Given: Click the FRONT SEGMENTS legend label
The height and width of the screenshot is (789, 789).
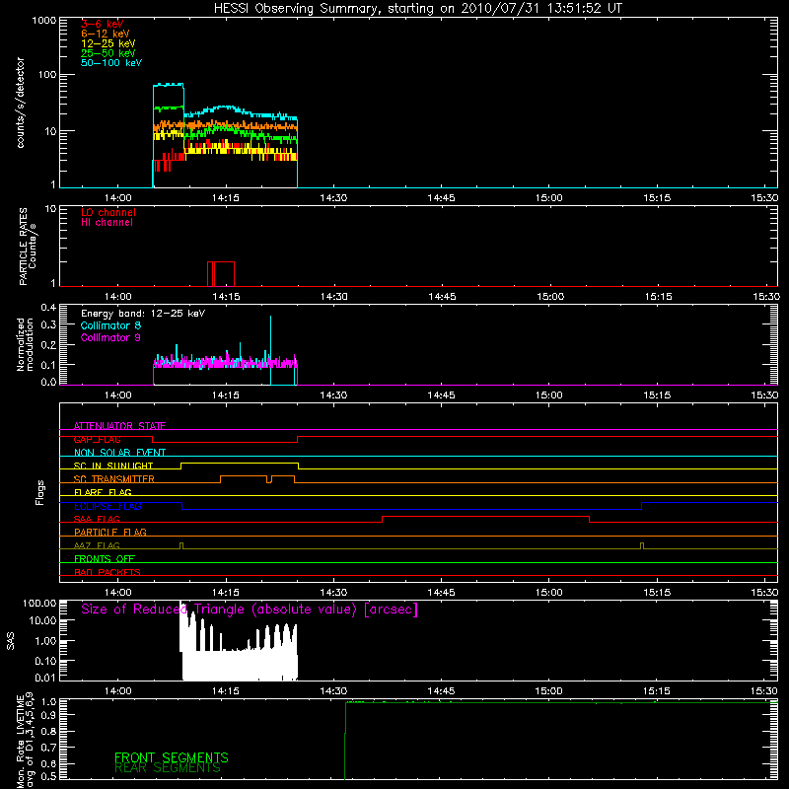Looking at the screenshot, I should point(172,757).
